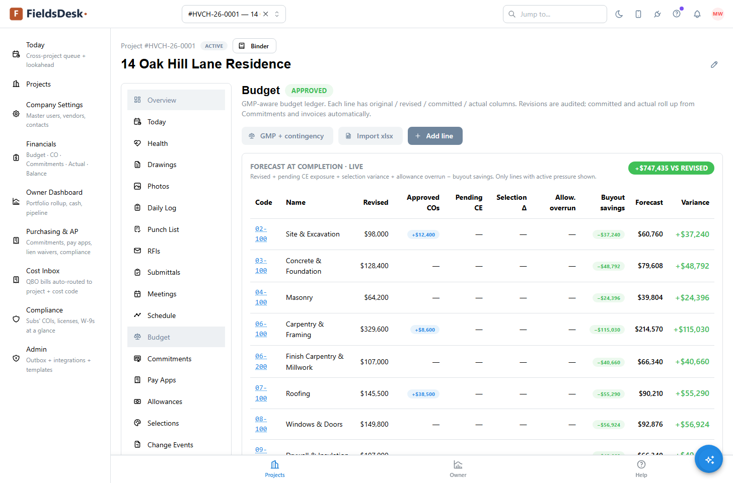Click the -$115,030 buyout savings chip
The height and width of the screenshot is (483, 733).
coord(607,330)
